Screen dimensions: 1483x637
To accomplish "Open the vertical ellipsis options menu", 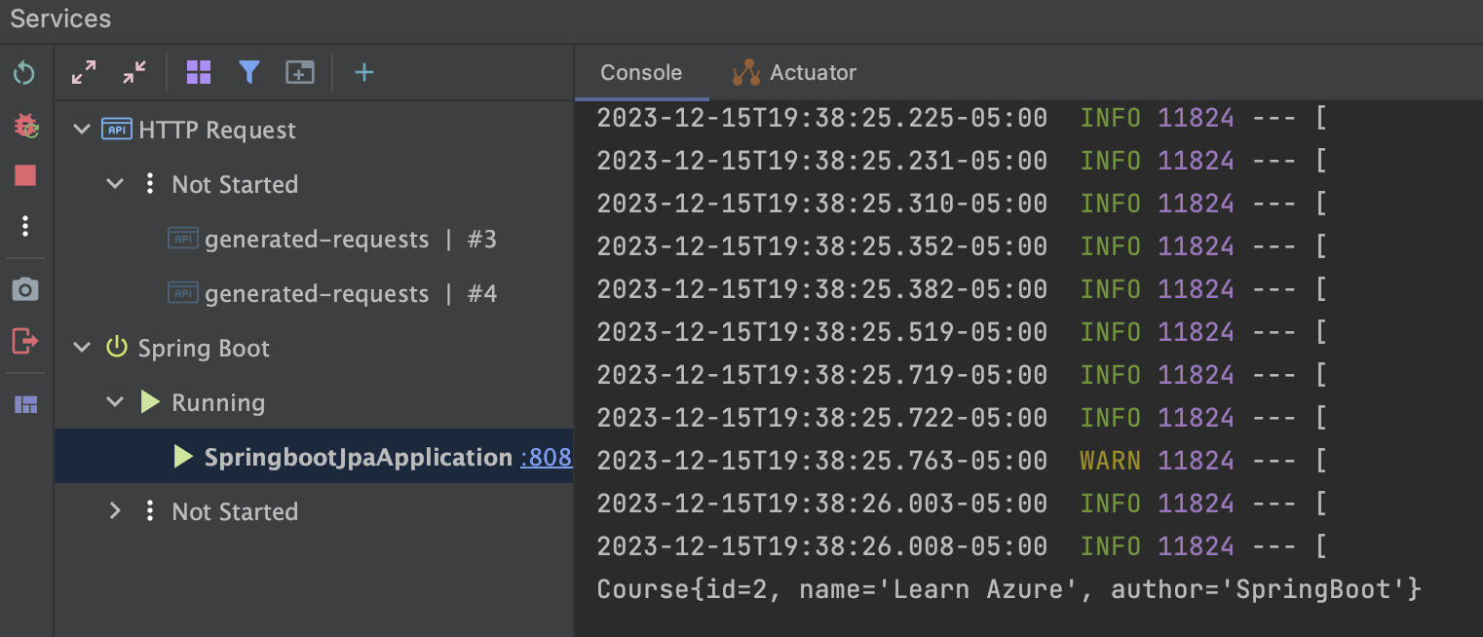I will point(24,226).
